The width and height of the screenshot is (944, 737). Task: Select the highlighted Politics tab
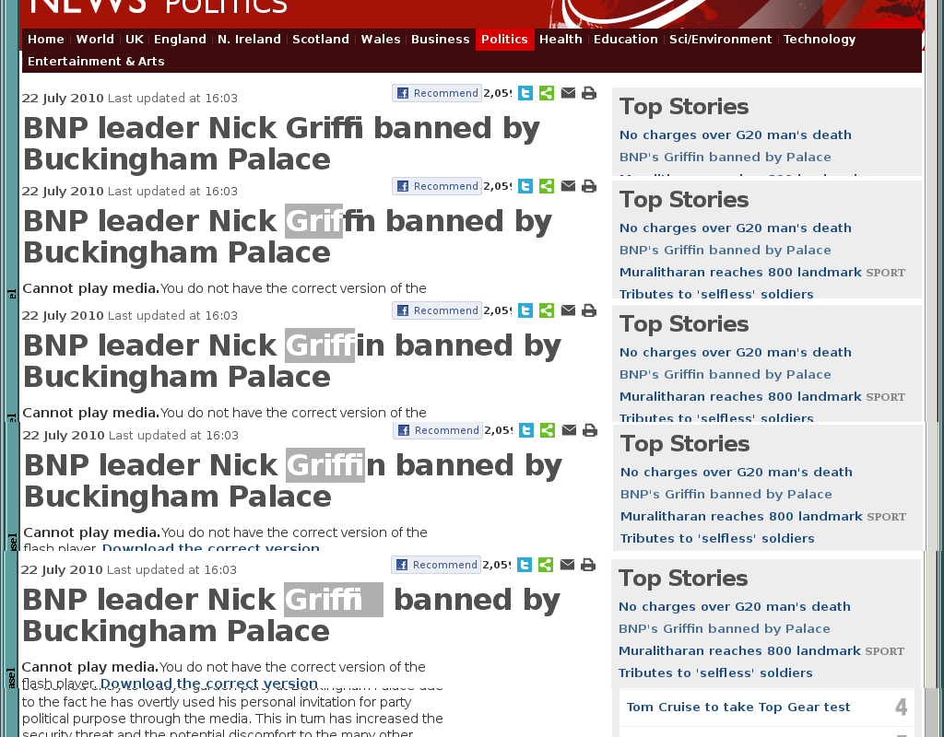coord(504,39)
